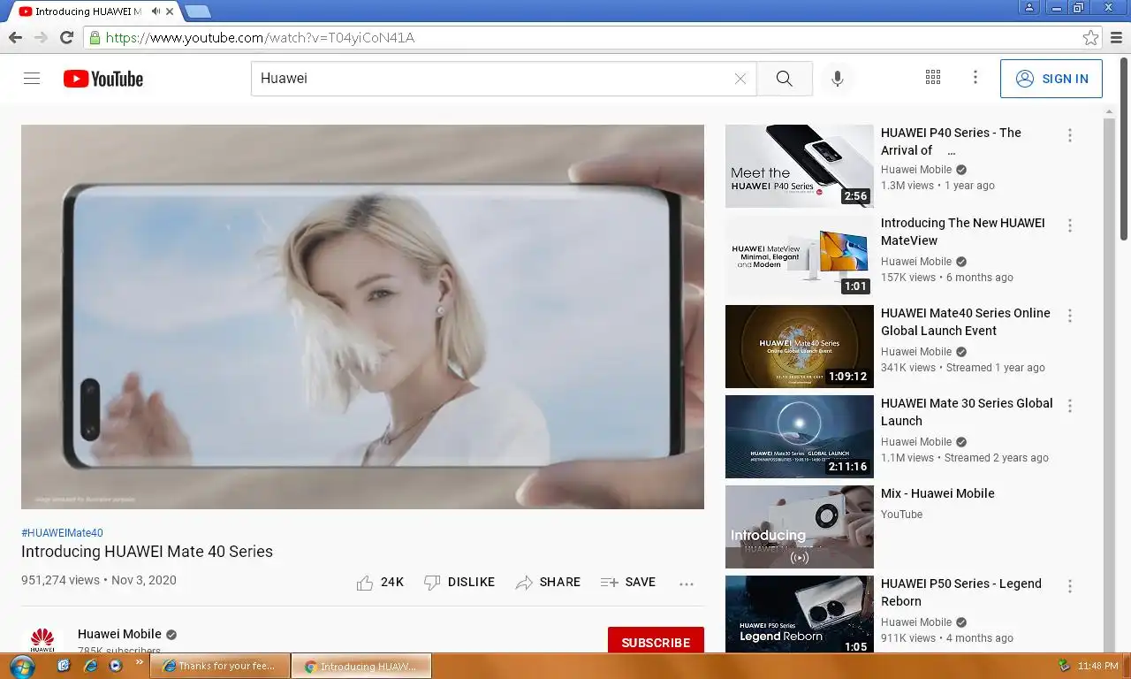The width and height of the screenshot is (1131, 679).
Task: Open Huawei Mobile channel name link
Action: tap(119, 634)
